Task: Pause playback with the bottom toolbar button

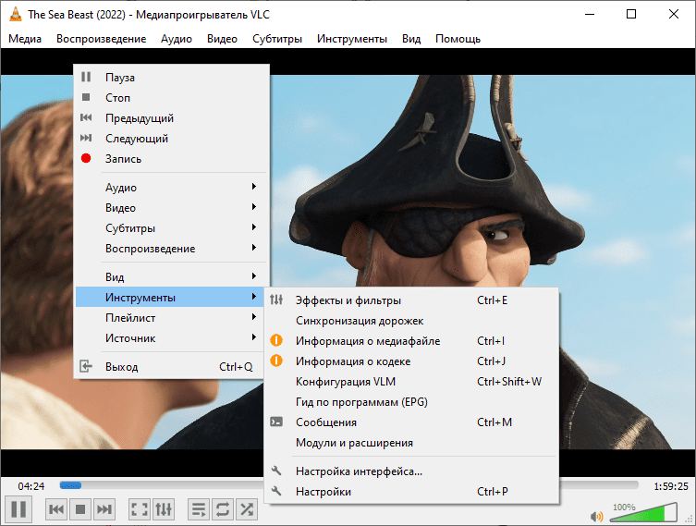Action: [x=18, y=509]
